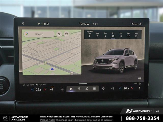163x122 pixels.
Task: Toggle the passenger seat heating icon
Action: (140, 84)
